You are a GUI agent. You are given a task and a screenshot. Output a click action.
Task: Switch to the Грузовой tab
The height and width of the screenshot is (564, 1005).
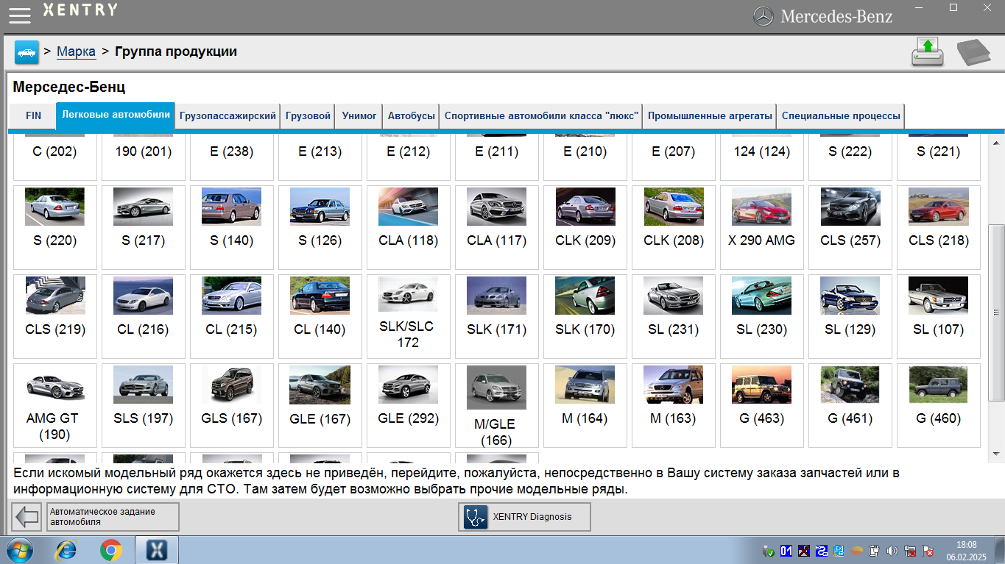pos(308,116)
